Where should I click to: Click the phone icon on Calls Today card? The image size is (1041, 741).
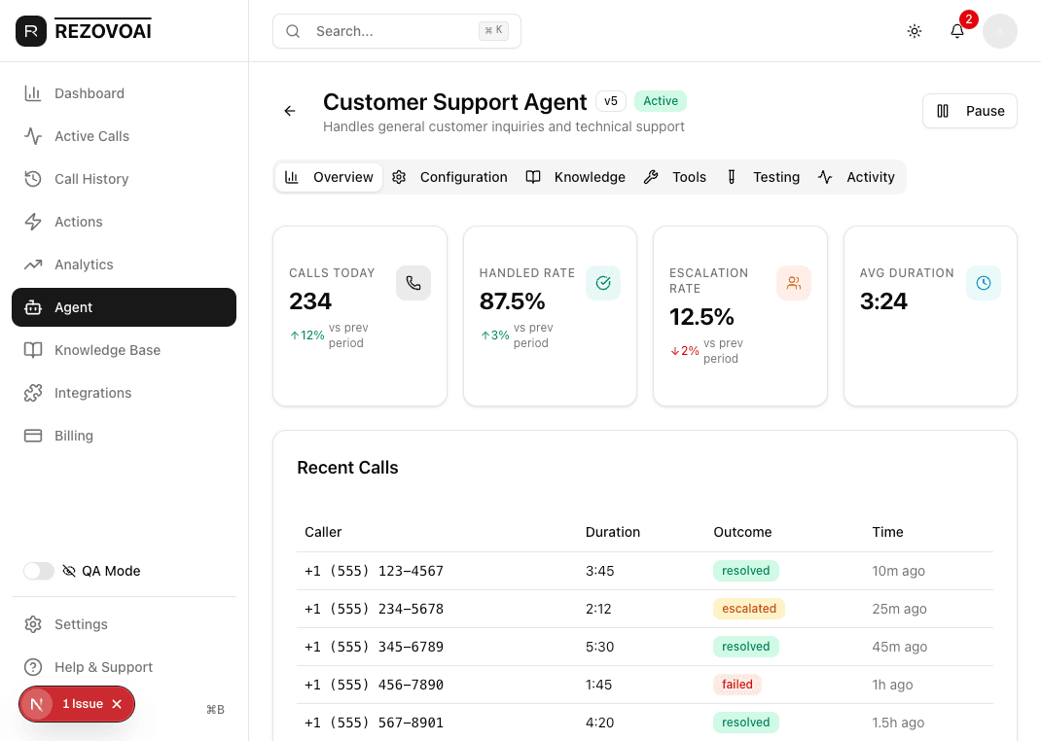pos(413,283)
